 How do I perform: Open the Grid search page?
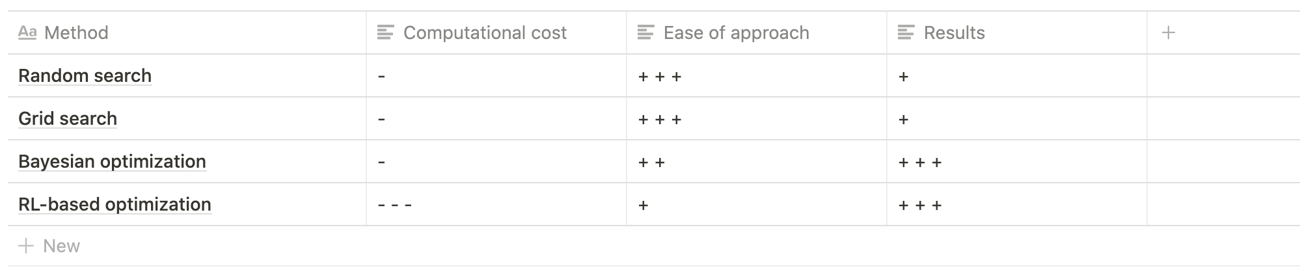pos(68,118)
